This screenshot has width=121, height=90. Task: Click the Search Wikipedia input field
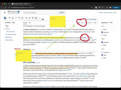tap(41, 12)
